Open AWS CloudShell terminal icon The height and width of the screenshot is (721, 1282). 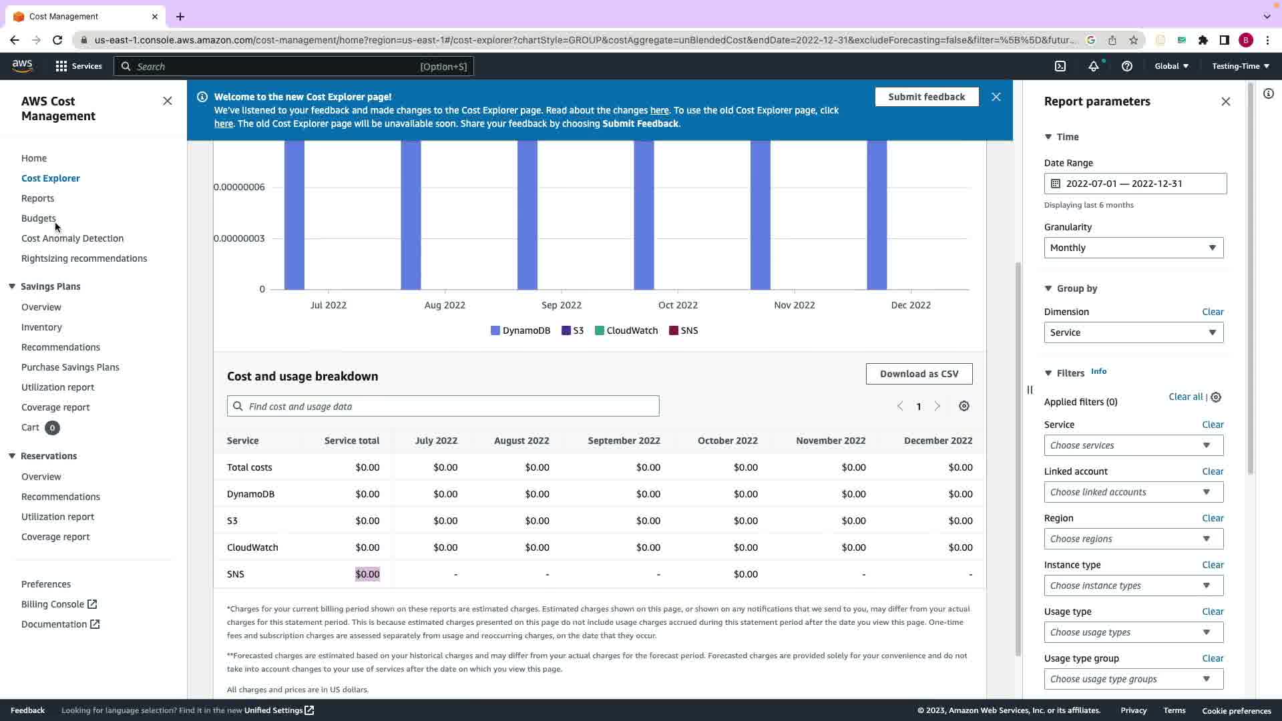[1060, 66]
